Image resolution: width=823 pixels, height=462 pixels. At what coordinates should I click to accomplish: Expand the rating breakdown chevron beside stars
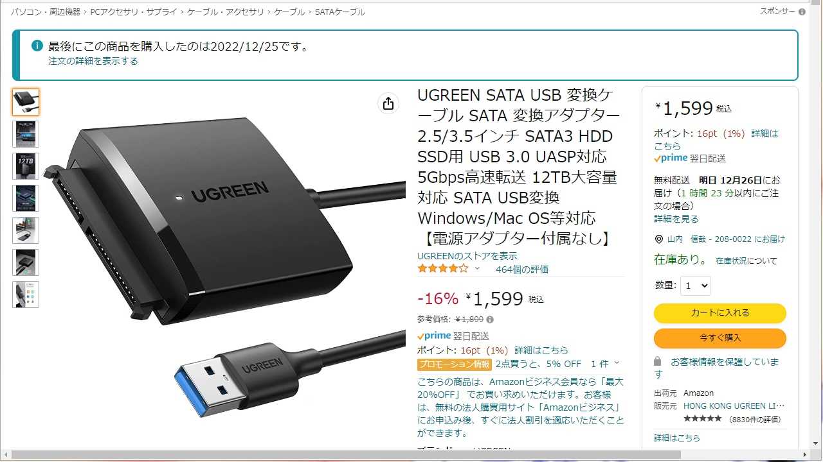(x=477, y=269)
